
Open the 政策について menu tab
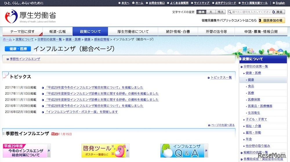[x=90, y=32]
